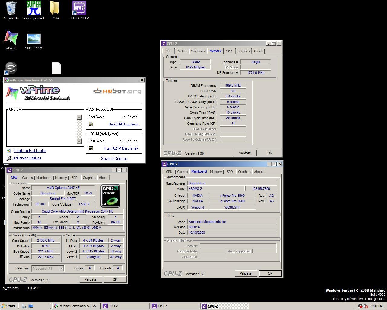Click the Install Missing Libraries icon
This screenshot has width=387, height=310.
coord(9,151)
